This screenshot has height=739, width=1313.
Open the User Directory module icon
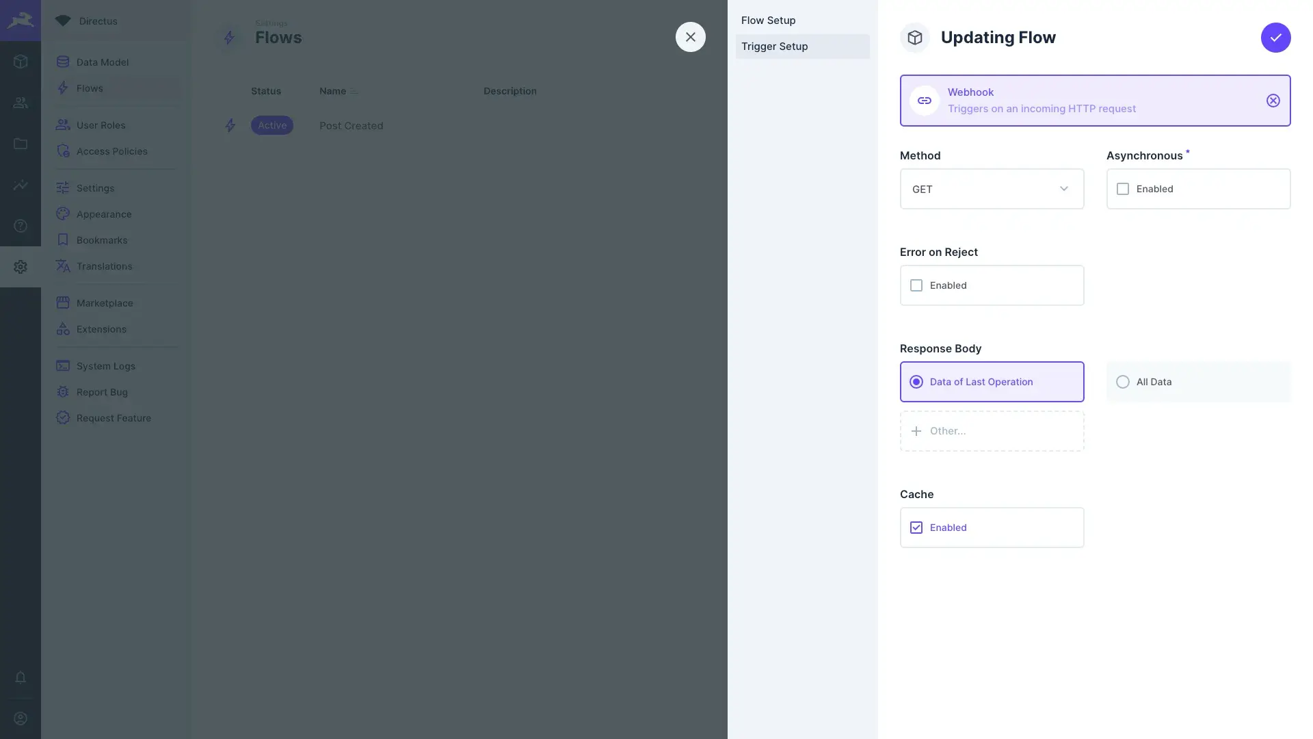pos(21,103)
